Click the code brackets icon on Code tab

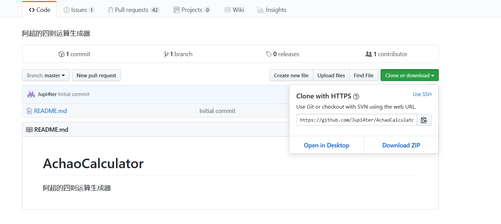pos(32,10)
